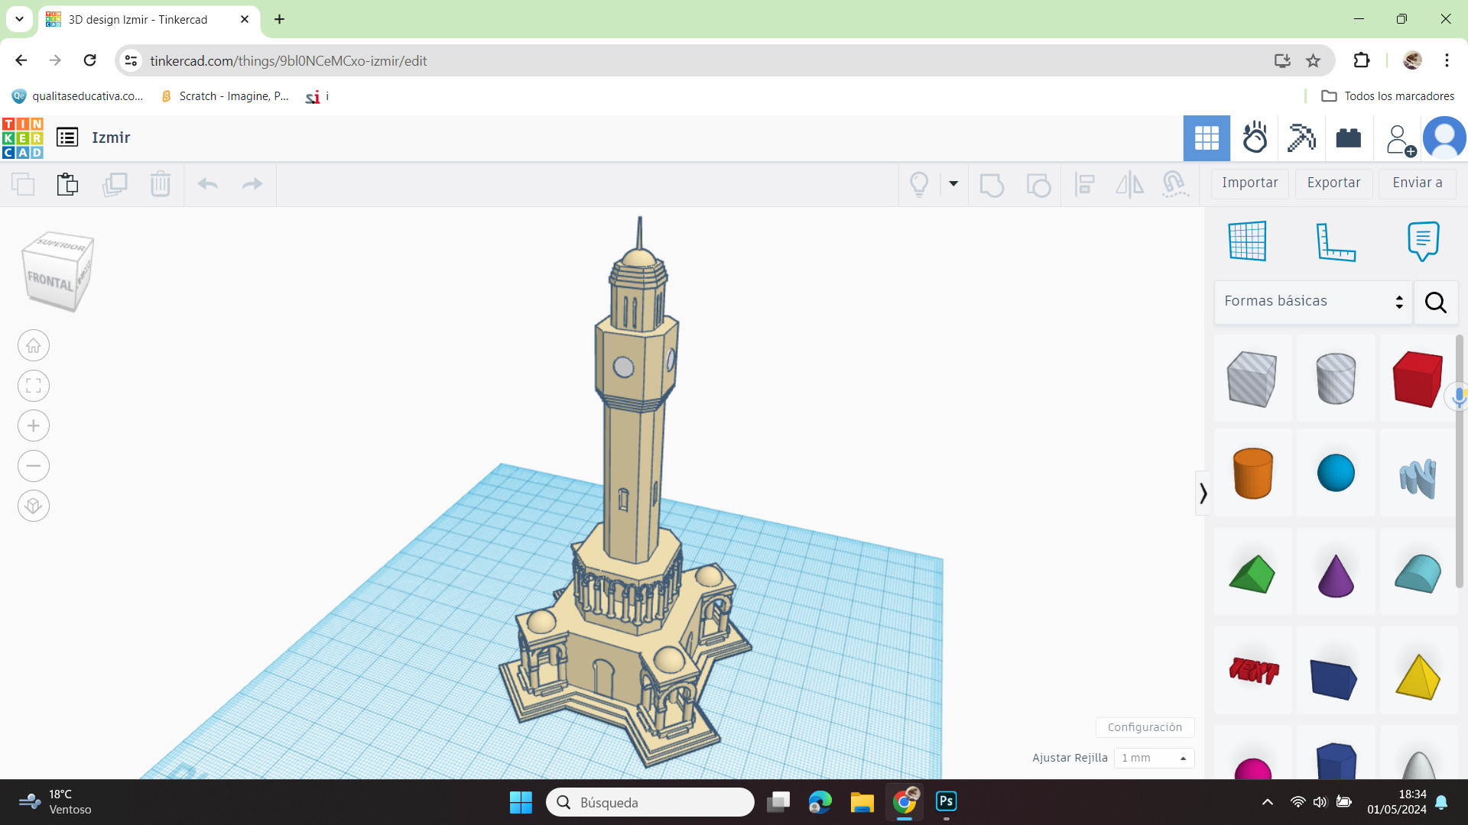Click Fit all in view icon
Viewport: 1468px width, 825px height.
click(x=34, y=386)
